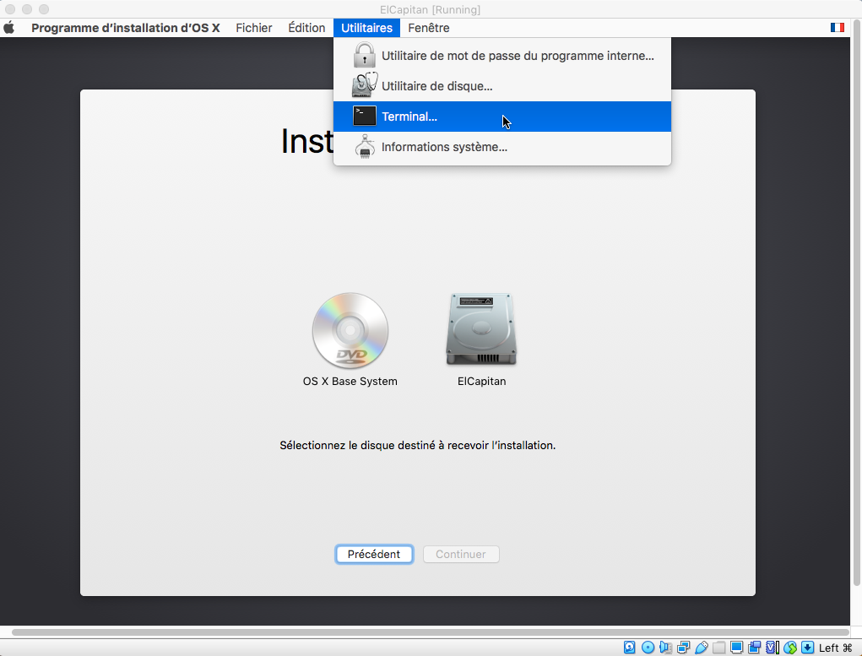Click the 'Sélectionnez le disque destiné' instruction text
The image size is (862, 656).
click(x=417, y=446)
